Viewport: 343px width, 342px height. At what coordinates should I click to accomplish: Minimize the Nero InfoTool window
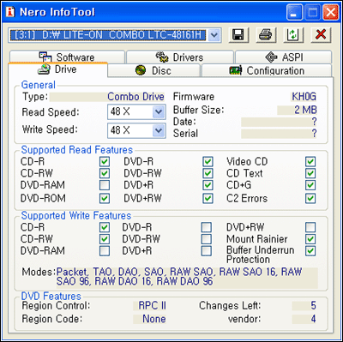click(294, 13)
